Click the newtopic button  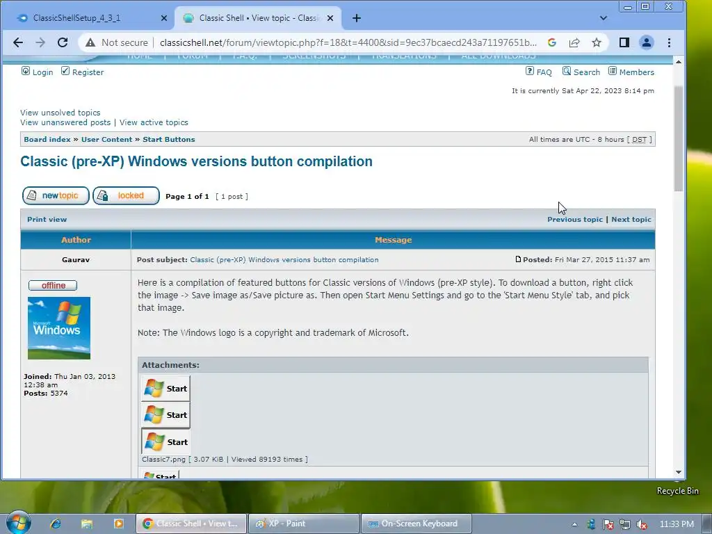56,195
